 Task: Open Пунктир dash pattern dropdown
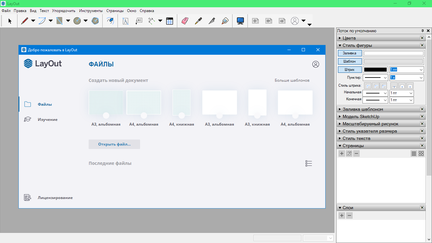[x=375, y=78]
